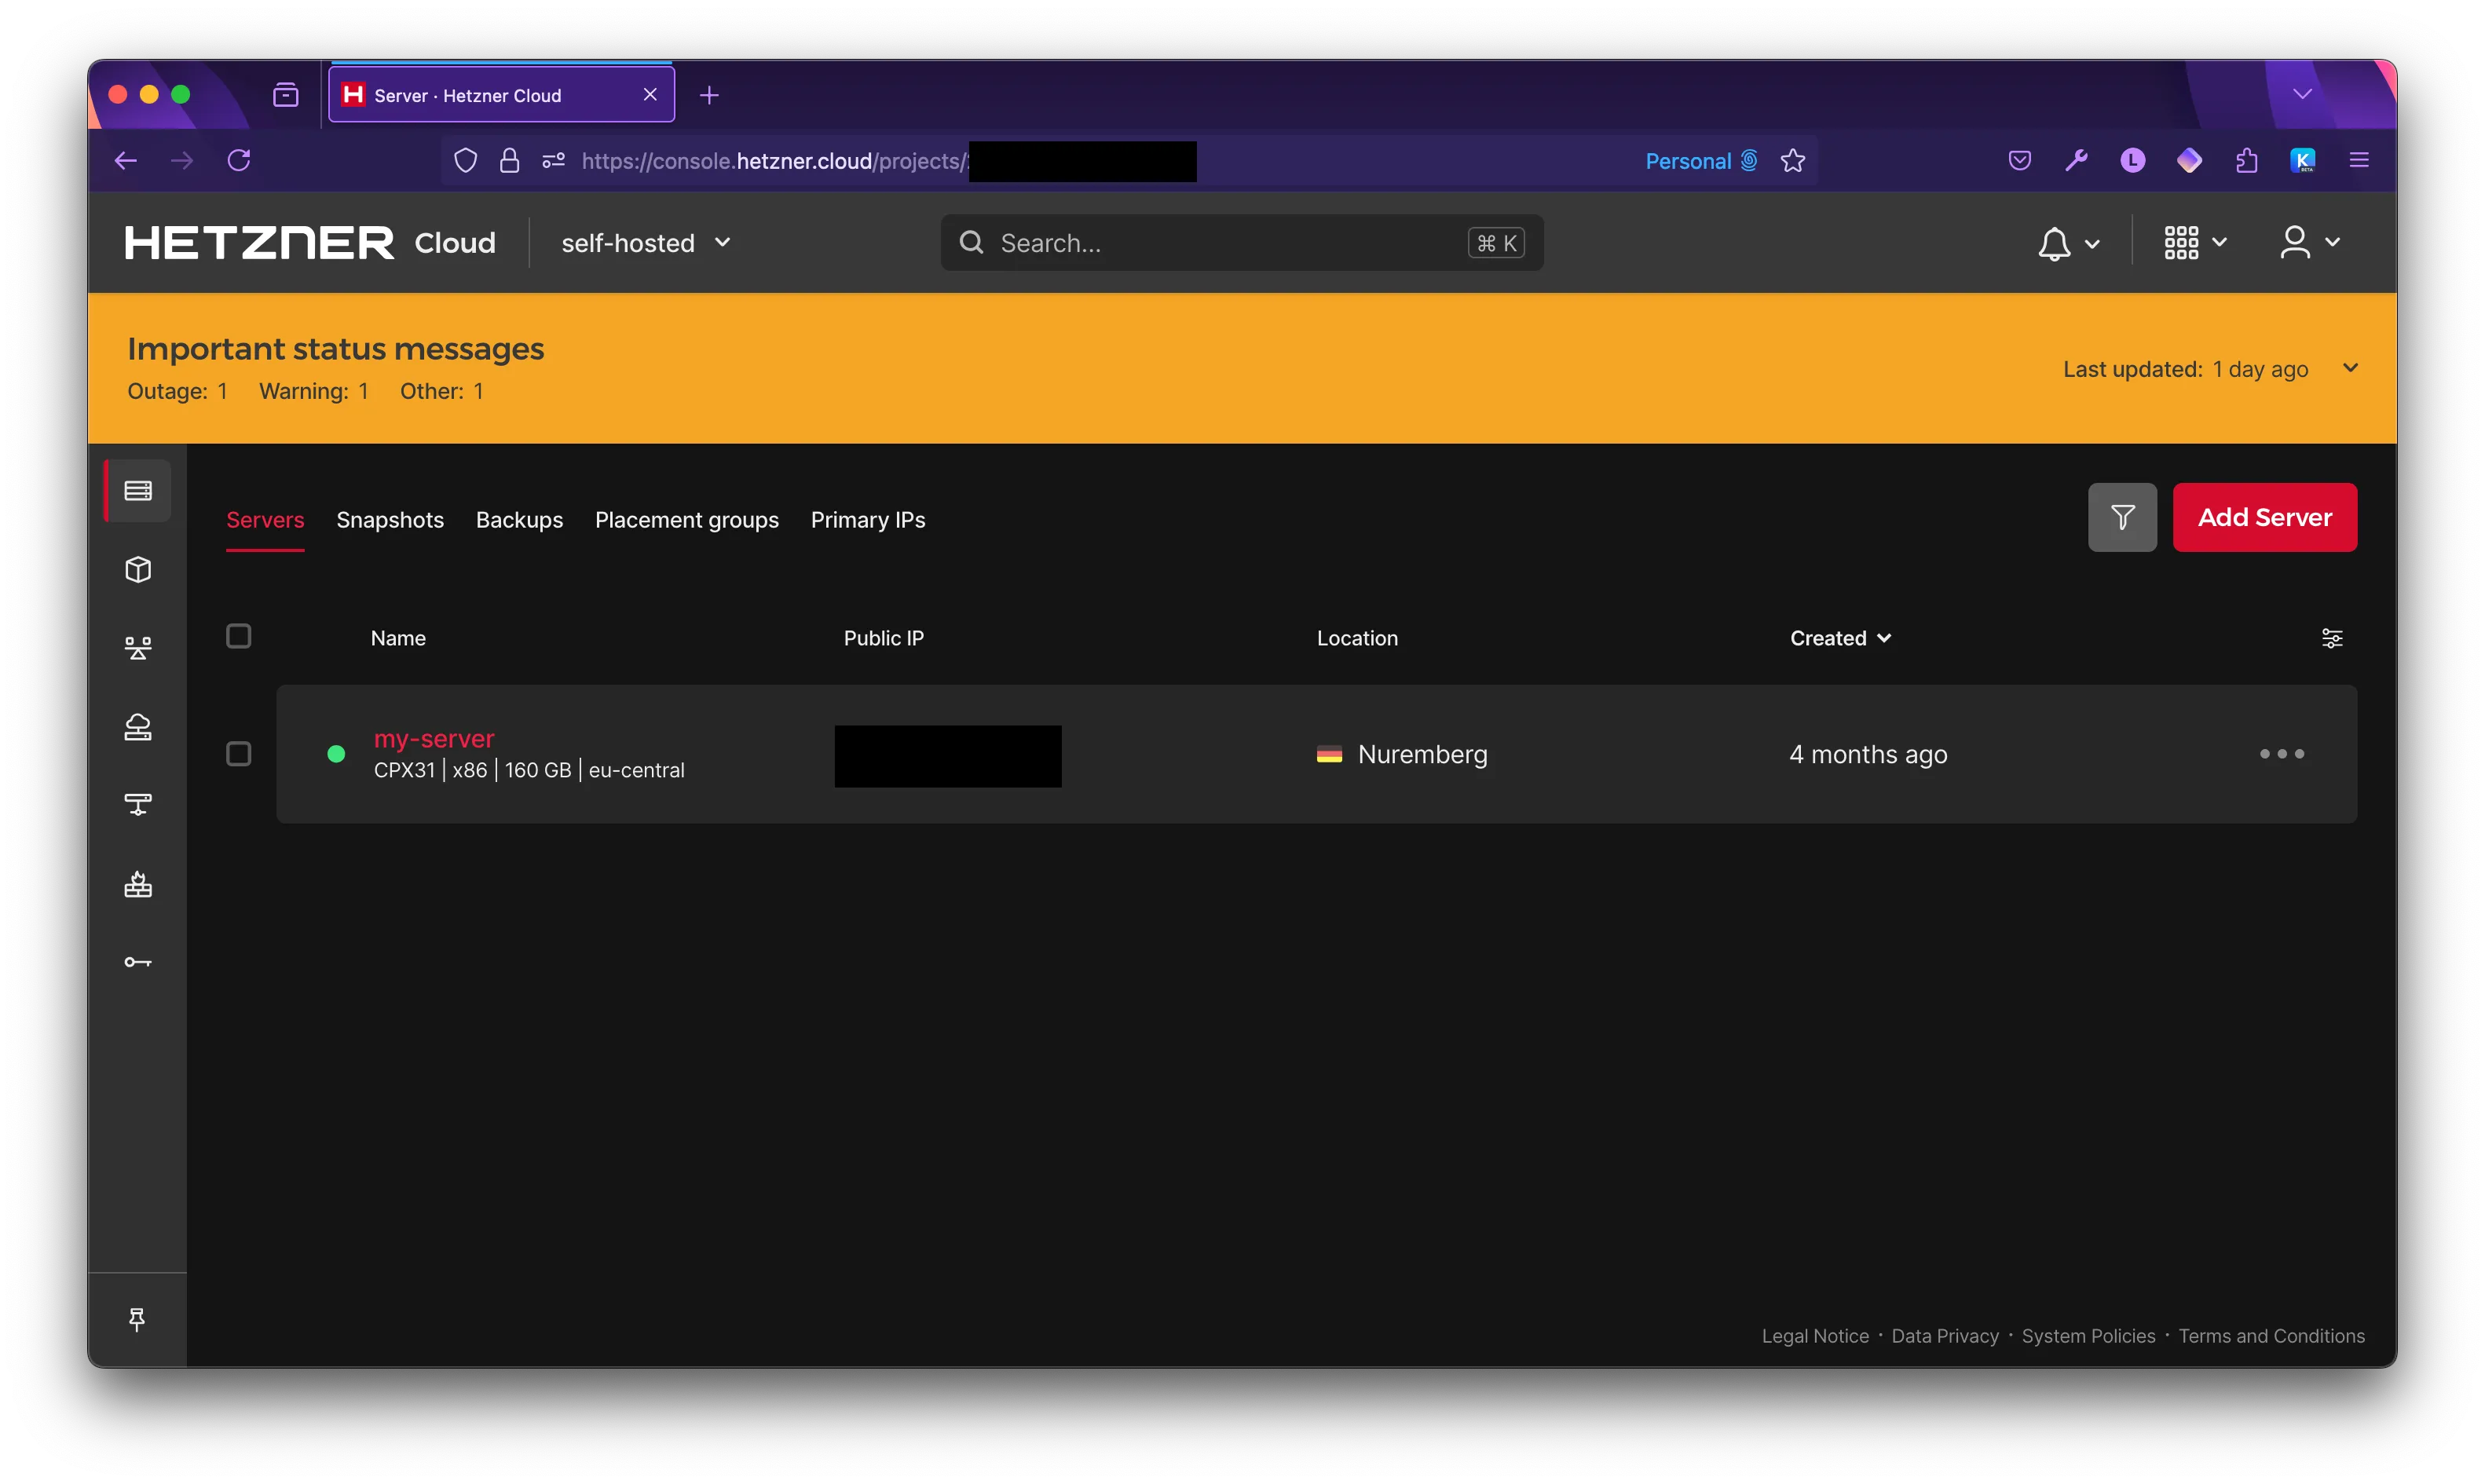Click the '4 months ago' created cell
Viewport: 2485px width, 1484px height.
click(x=1868, y=754)
